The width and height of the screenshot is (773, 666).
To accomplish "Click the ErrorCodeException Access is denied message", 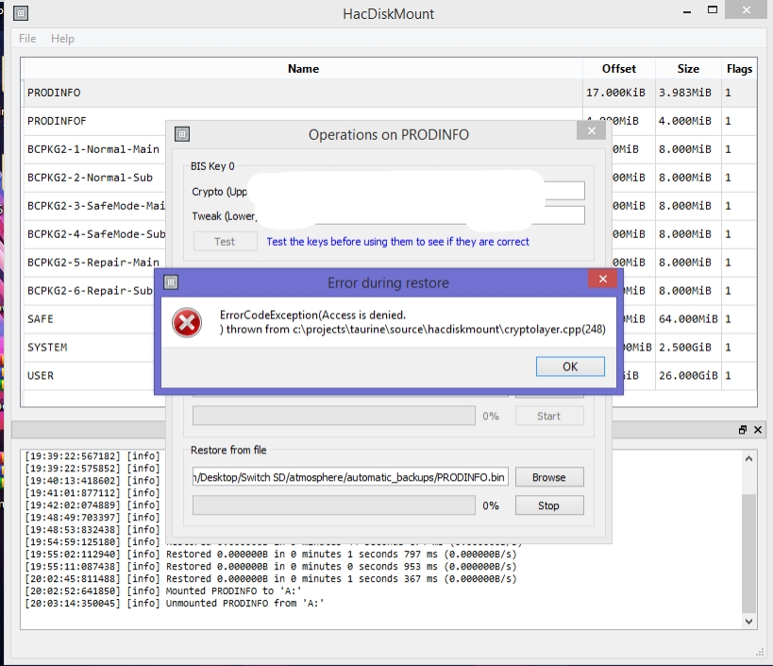I will pos(412,322).
